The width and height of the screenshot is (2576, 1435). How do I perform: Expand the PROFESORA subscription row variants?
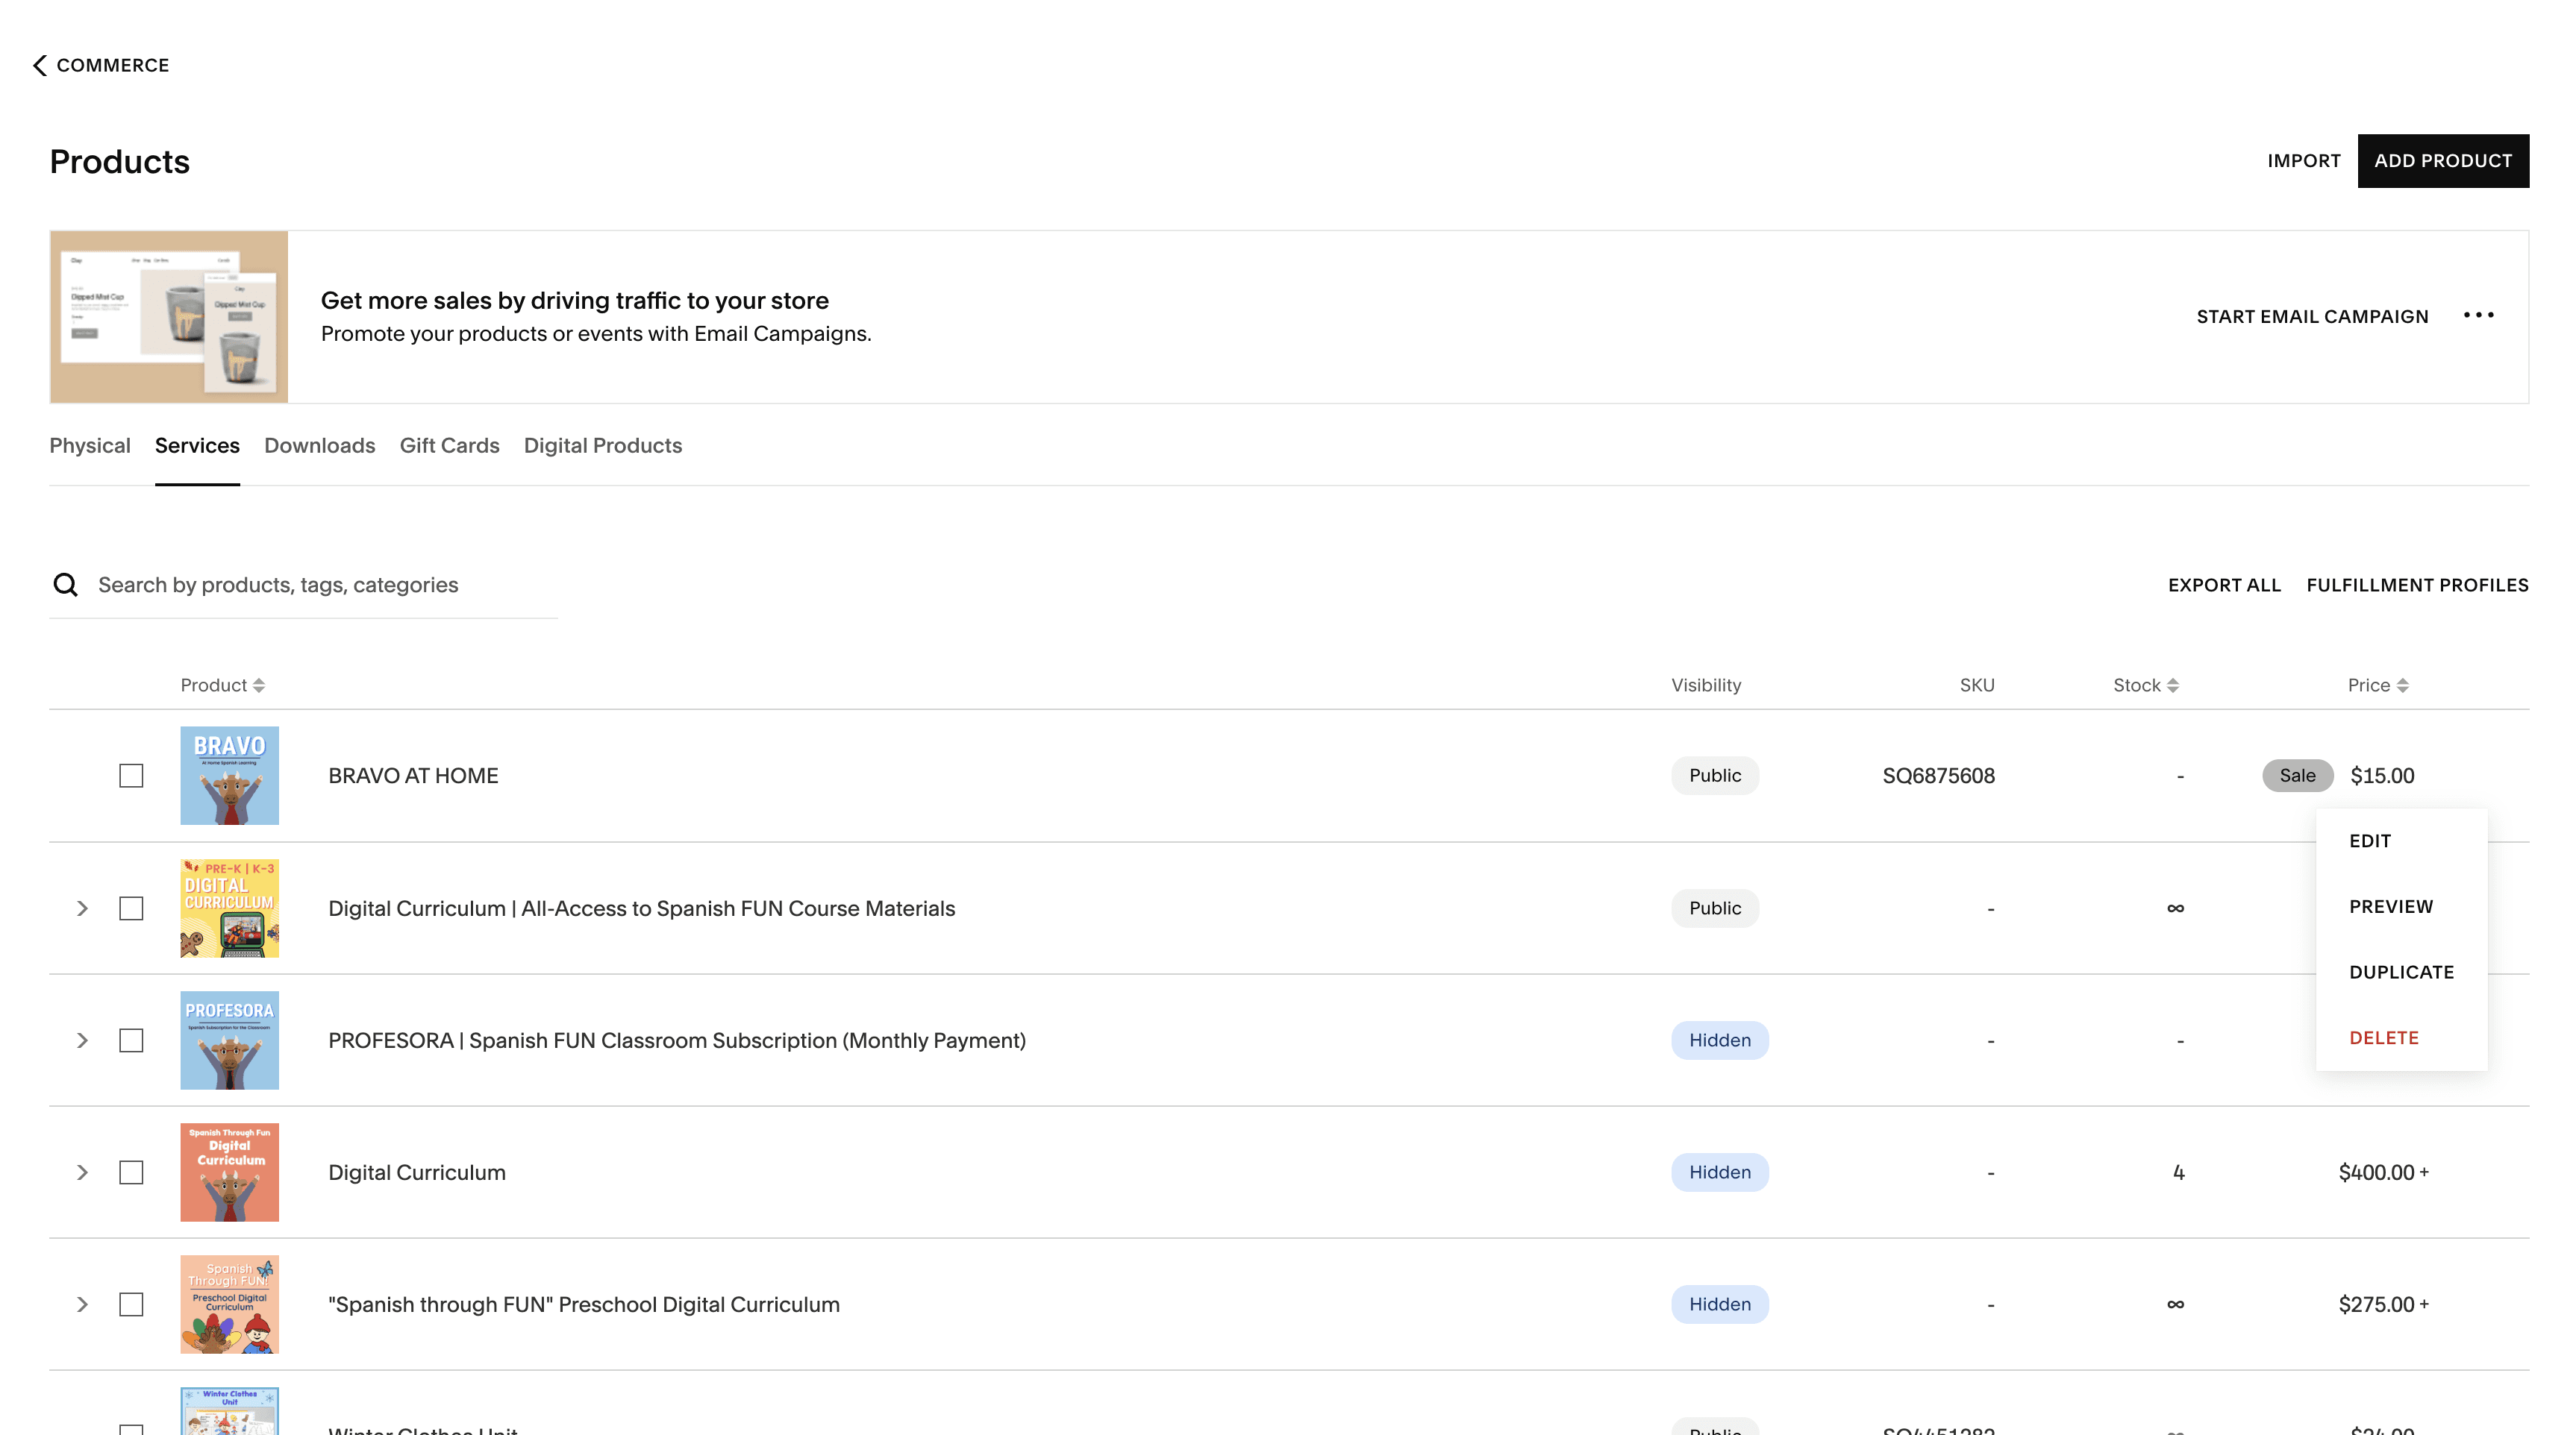tap(83, 1040)
